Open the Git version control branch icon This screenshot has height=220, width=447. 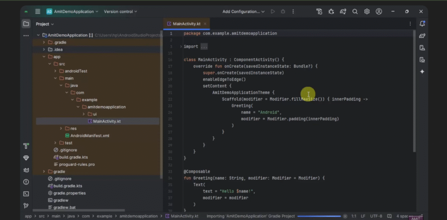26,206
